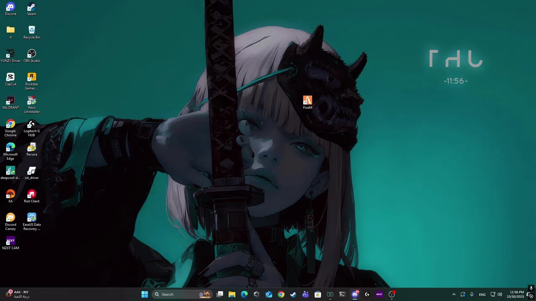Select the folder named 9
The height and width of the screenshot is (301, 536).
pyautogui.click(x=10, y=33)
